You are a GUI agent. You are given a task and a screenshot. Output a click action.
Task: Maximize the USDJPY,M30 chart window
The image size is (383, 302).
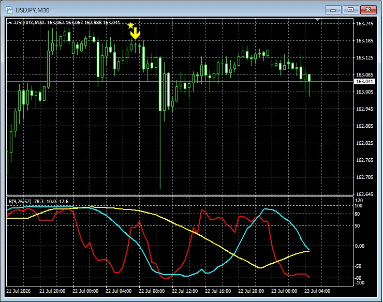pyautogui.click(x=350, y=10)
